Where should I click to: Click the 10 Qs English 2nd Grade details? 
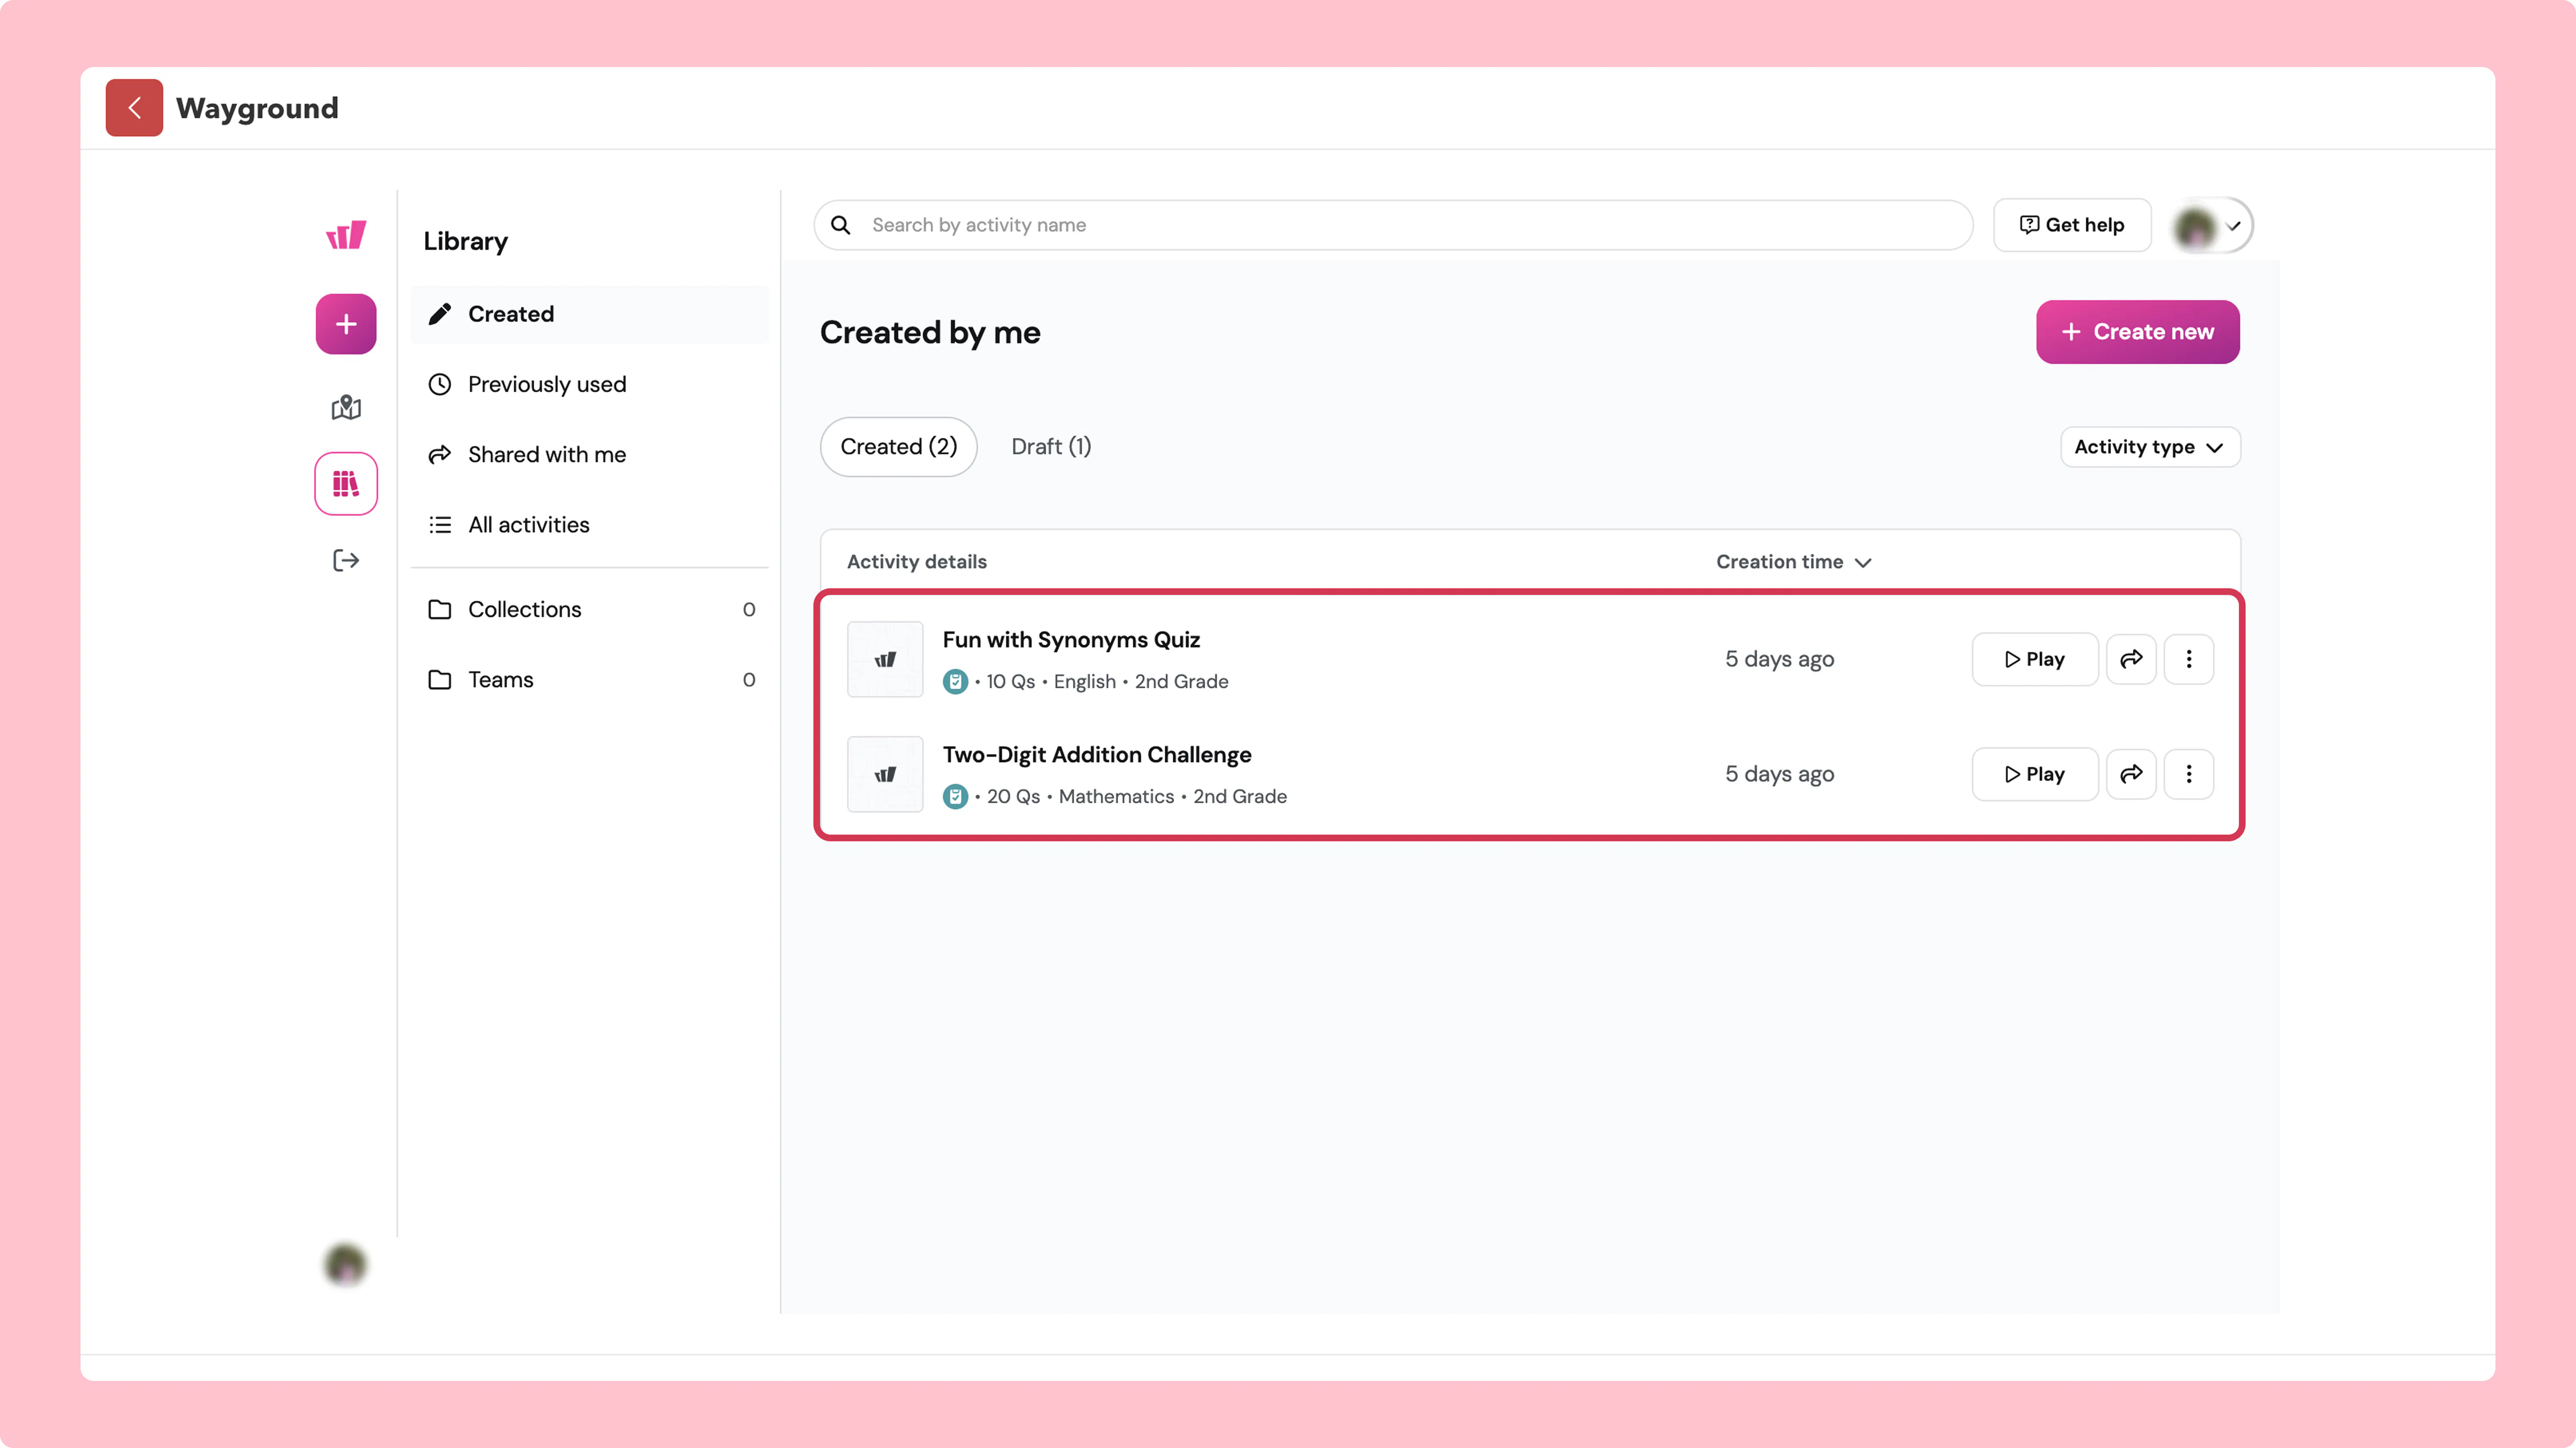tap(1107, 682)
